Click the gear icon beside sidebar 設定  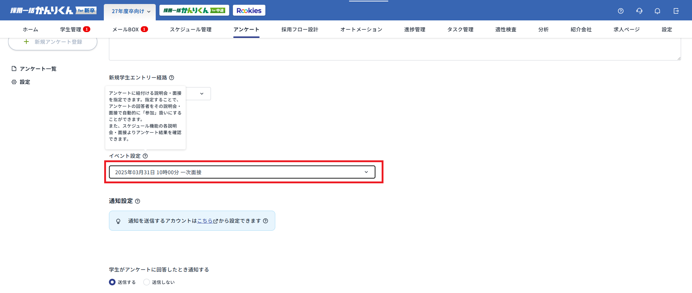(x=14, y=82)
